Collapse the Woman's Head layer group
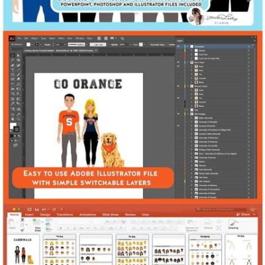The height and width of the screenshot is (265, 265). point(188,86)
